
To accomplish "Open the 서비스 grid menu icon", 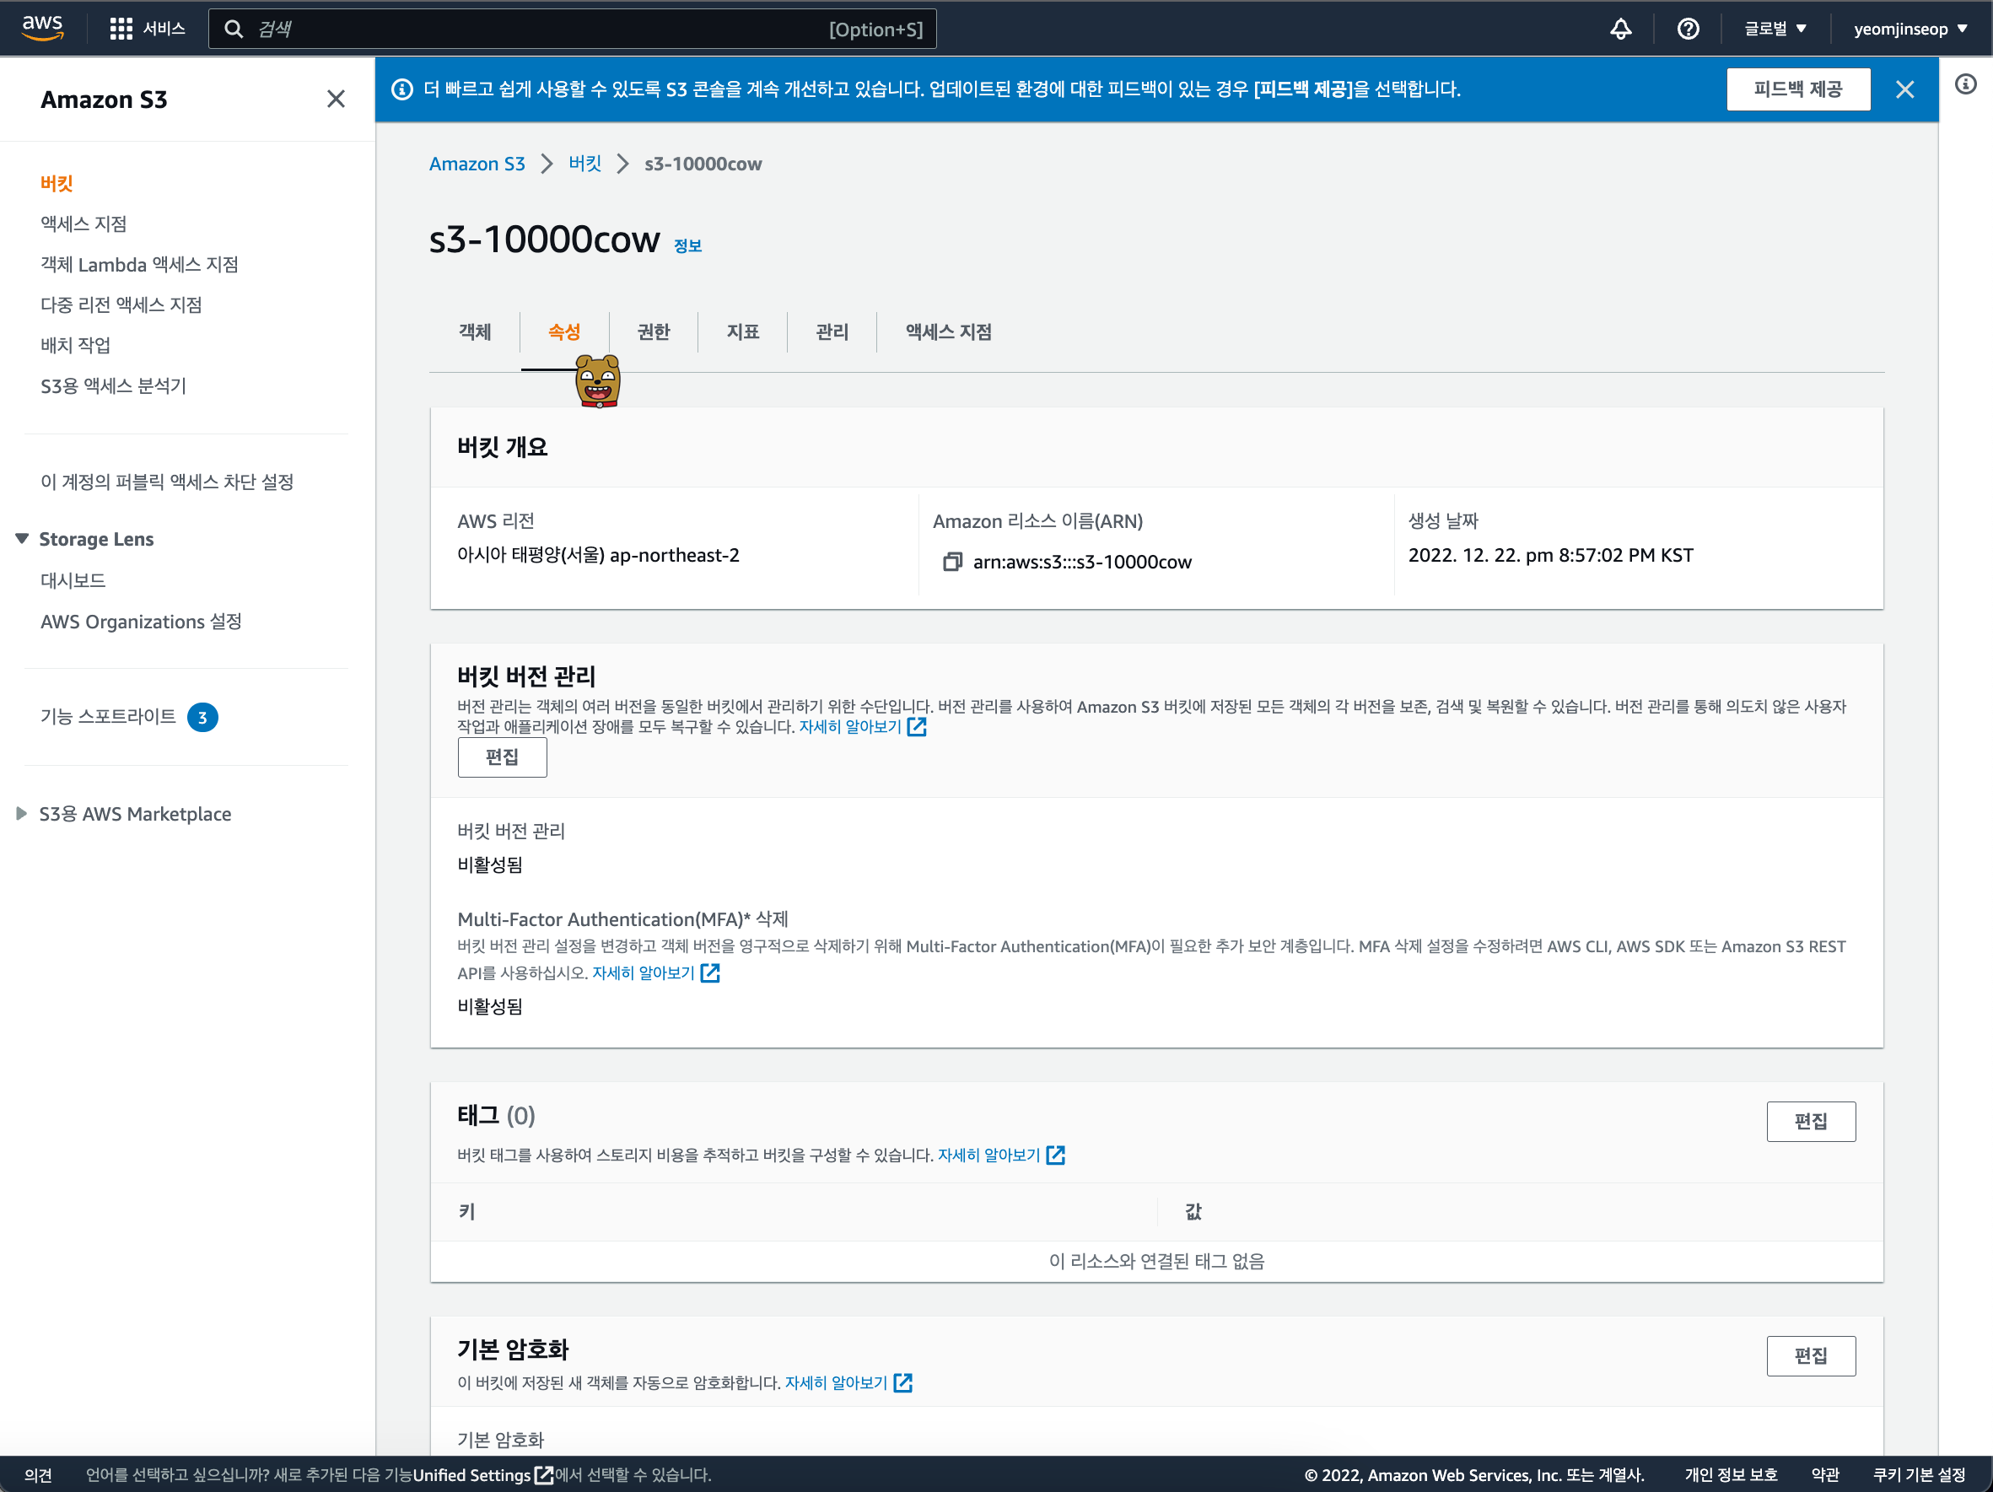I will click(121, 29).
